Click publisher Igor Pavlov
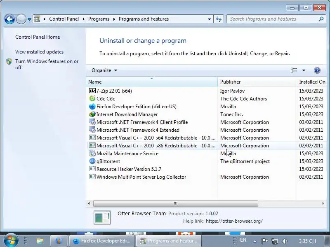 pyautogui.click(x=232, y=91)
